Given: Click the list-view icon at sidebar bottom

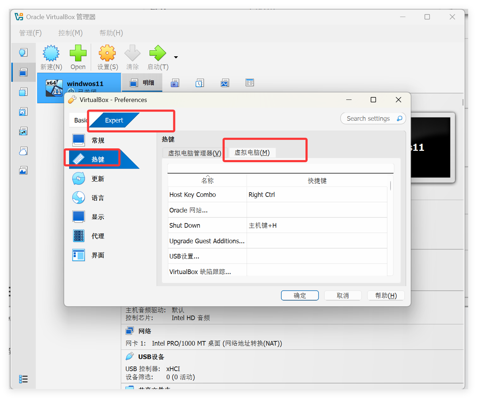Looking at the screenshot, I should tap(23, 379).
